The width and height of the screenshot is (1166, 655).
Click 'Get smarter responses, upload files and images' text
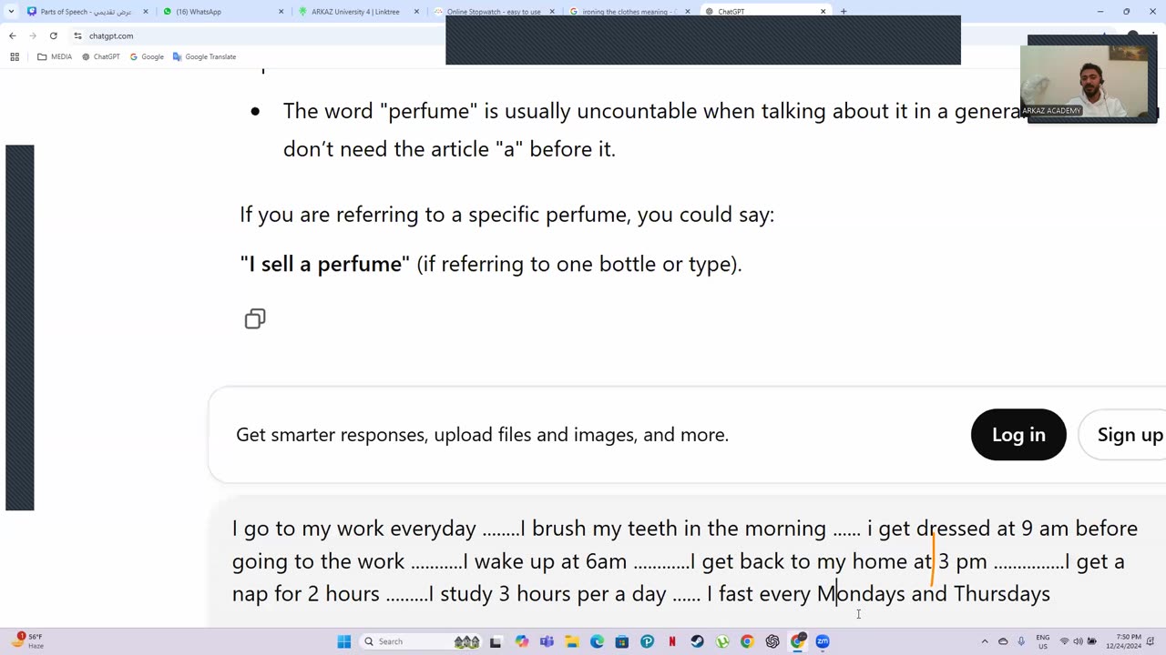coord(482,435)
